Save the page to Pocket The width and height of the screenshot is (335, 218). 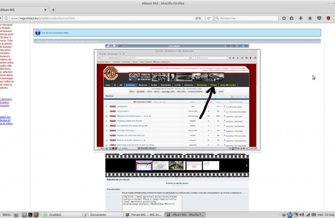tap(319, 18)
